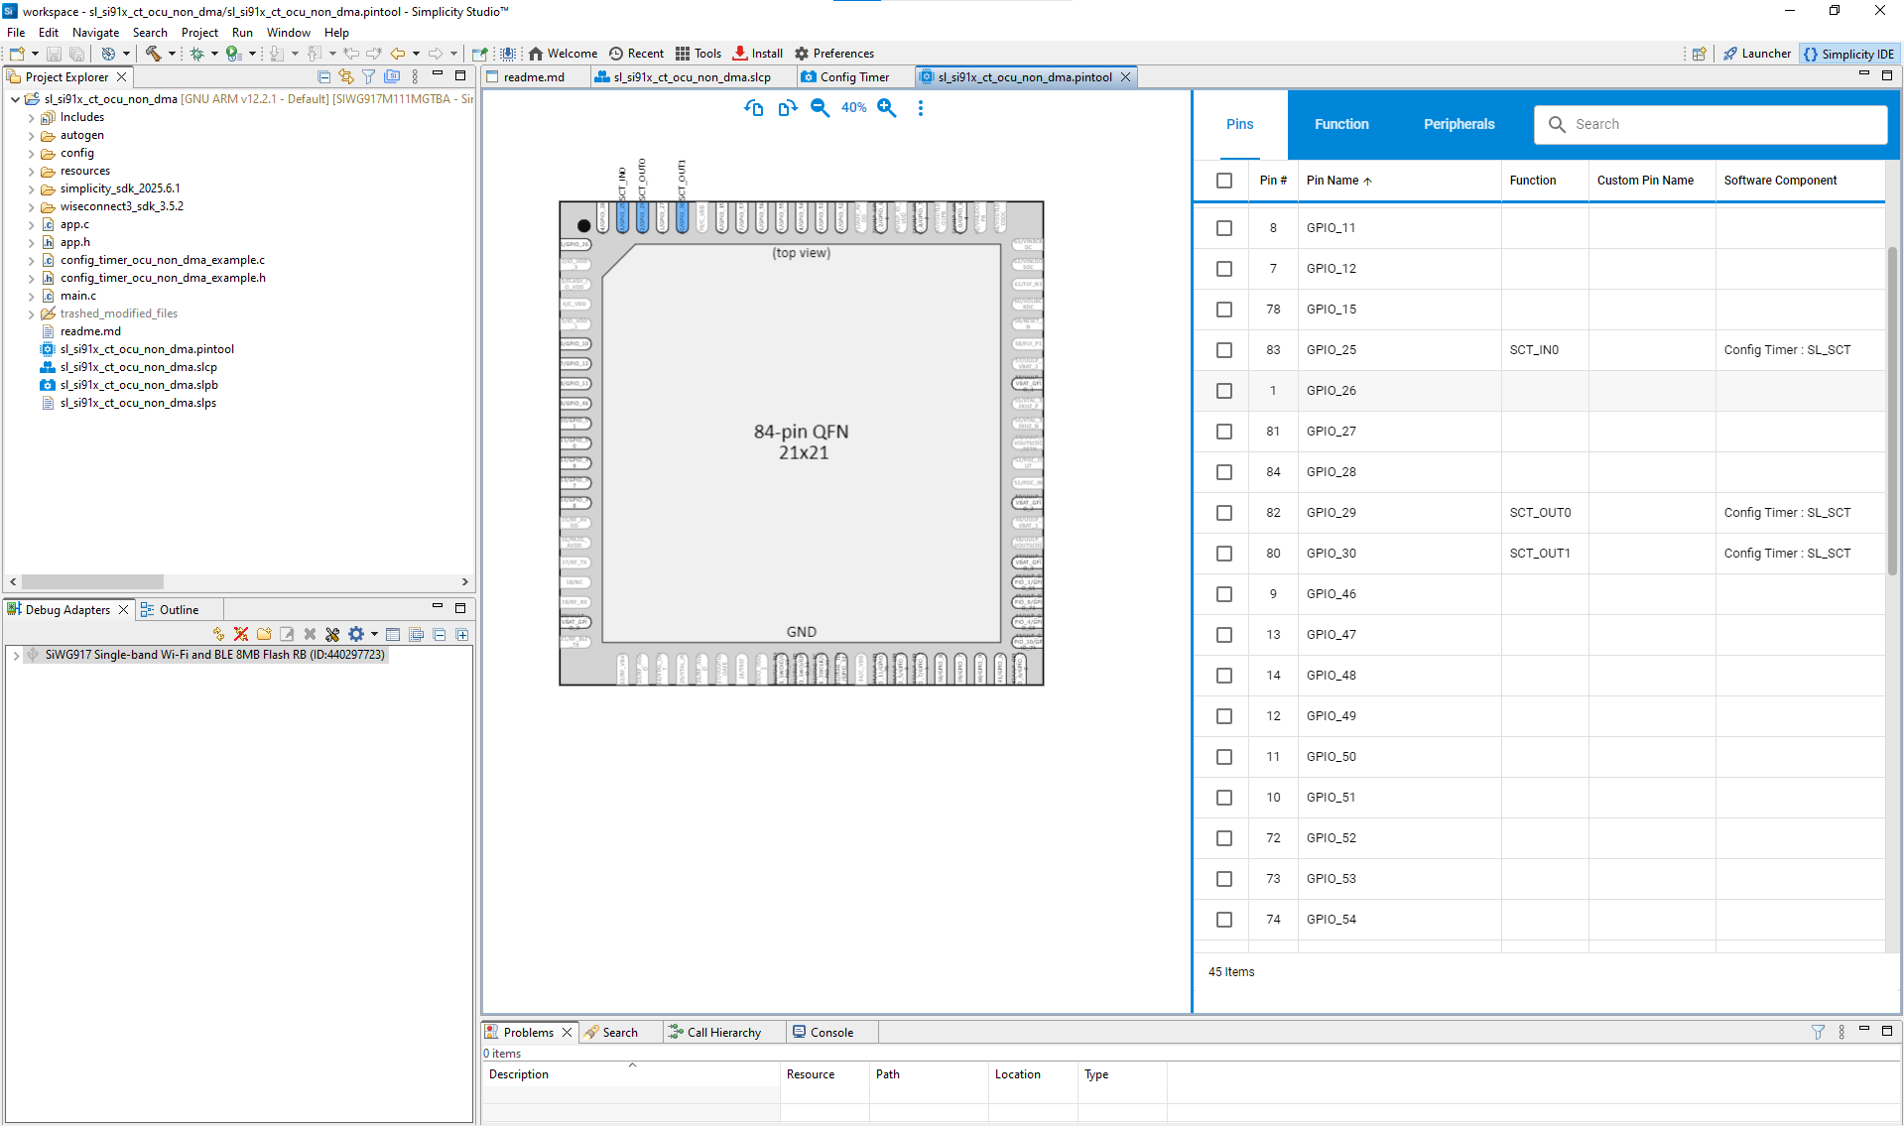1904x1126 pixels.
Task: Apply a filter in Project Explorer
Action: pos(368,75)
